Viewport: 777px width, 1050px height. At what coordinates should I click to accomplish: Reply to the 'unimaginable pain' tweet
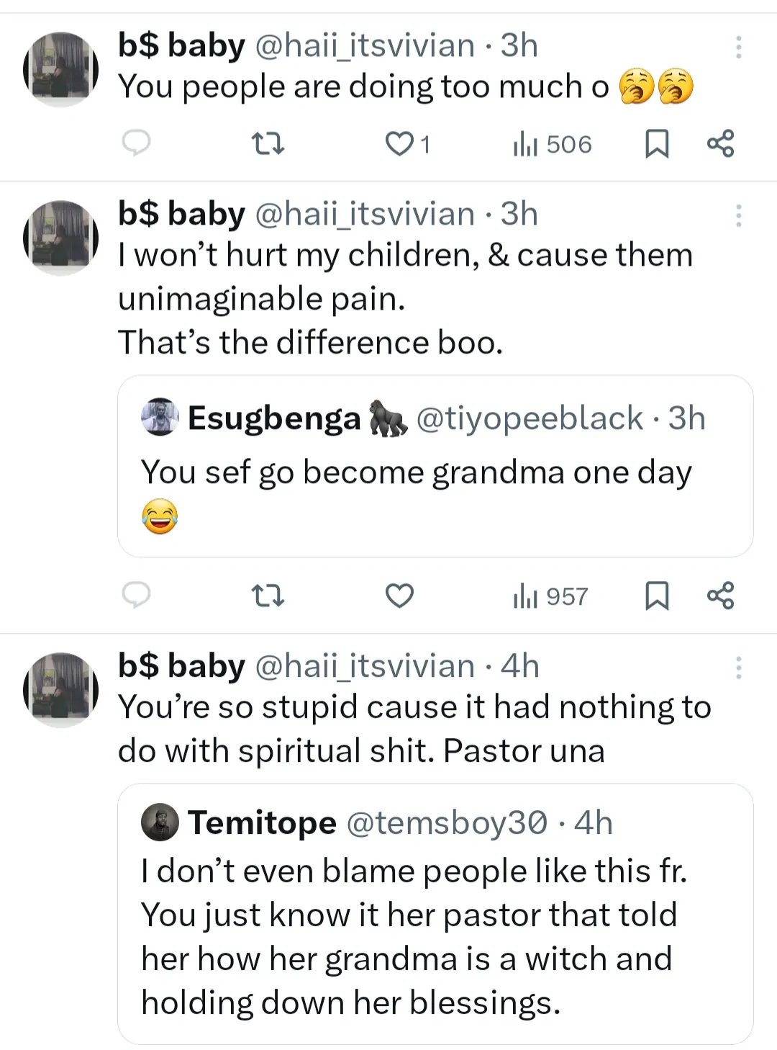click(x=136, y=596)
